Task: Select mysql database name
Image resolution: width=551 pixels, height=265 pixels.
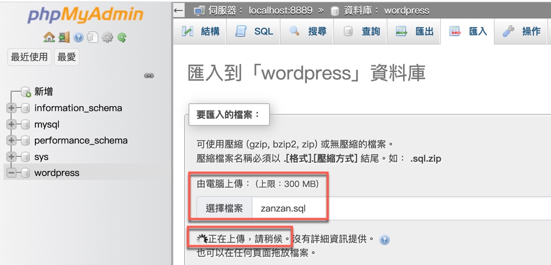Action: click(47, 125)
